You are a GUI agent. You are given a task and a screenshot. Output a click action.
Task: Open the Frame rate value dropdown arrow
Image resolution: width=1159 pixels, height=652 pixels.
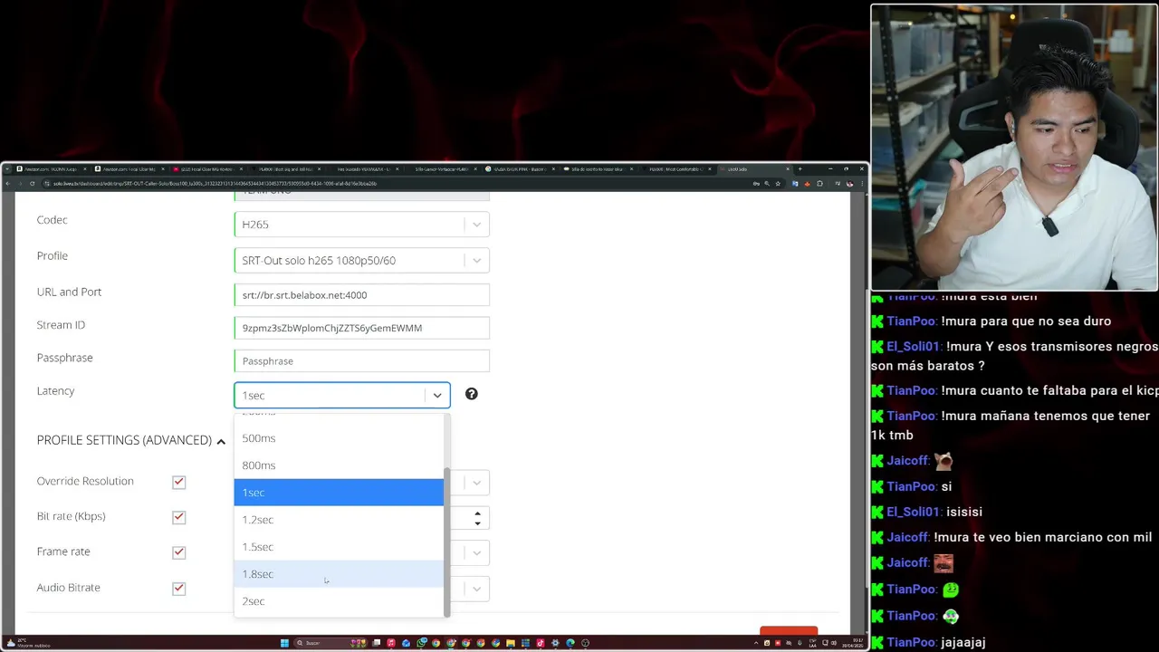pos(476,552)
